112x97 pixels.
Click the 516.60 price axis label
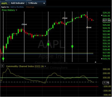click(106, 56)
